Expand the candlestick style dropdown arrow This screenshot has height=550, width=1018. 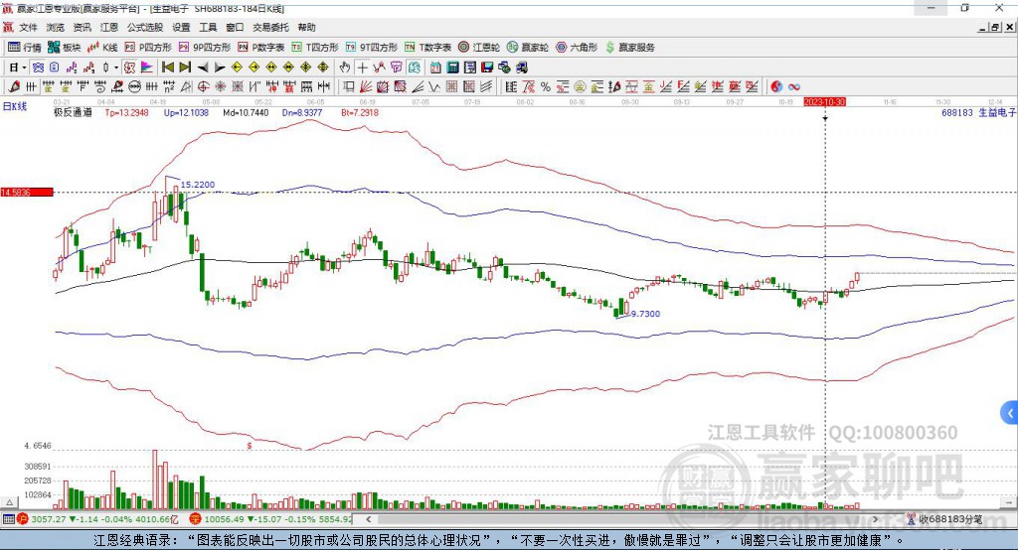[x=116, y=68]
